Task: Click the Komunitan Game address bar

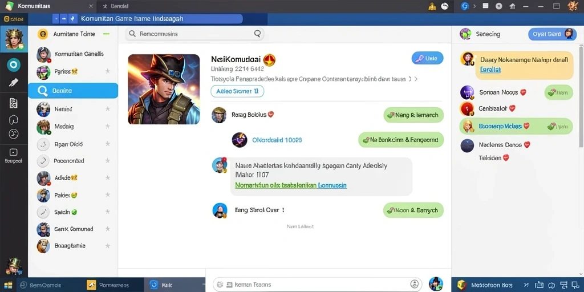Action: pyautogui.click(x=147, y=19)
